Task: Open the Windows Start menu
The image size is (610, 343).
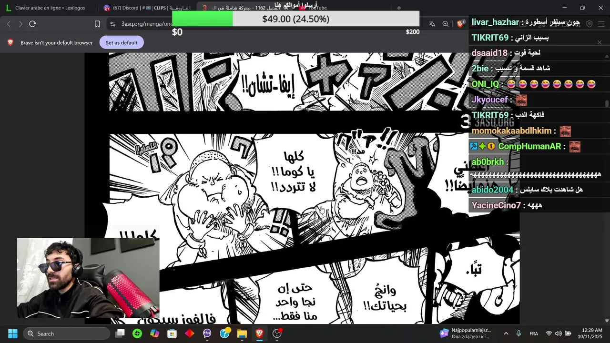Action: click(x=13, y=333)
